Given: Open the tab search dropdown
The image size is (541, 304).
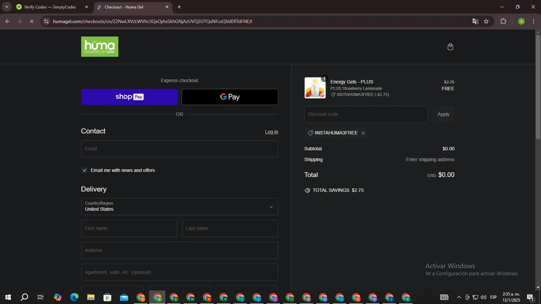Looking at the screenshot, I should pyautogui.click(x=6, y=7).
